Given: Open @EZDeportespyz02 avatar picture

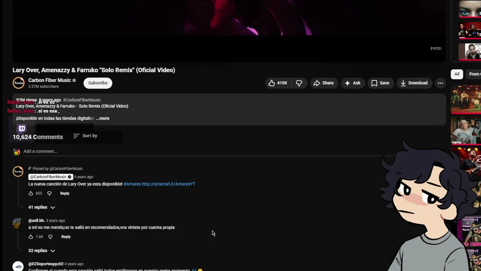Looking at the screenshot, I should point(18,266).
